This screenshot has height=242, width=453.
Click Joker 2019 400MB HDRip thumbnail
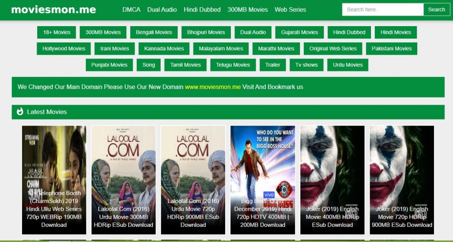[332, 180]
